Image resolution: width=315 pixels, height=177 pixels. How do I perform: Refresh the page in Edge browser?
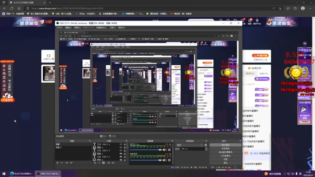pos(12,8)
